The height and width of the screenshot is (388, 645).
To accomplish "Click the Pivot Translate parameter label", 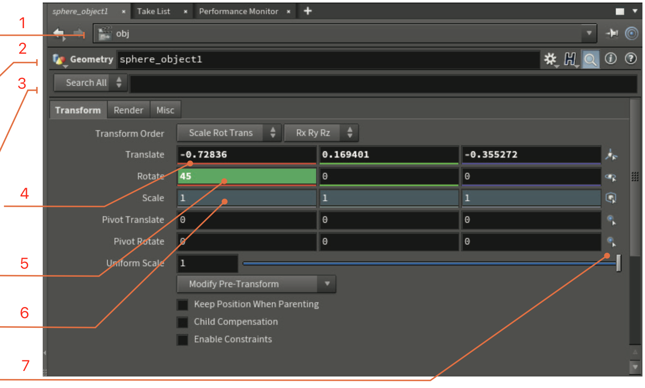I will click(133, 220).
